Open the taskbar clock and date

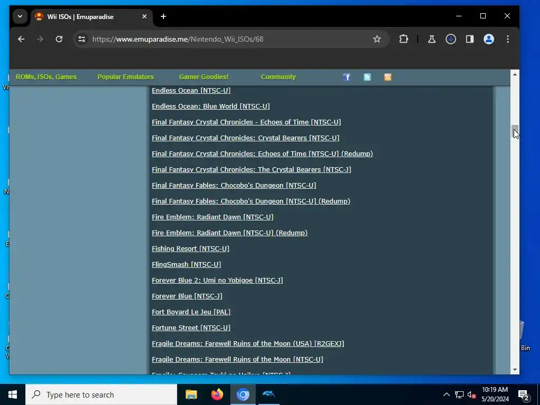495,394
